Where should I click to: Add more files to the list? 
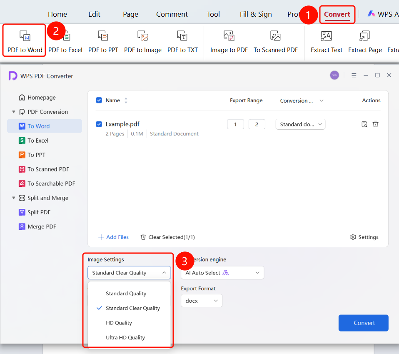[x=113, y=237]
